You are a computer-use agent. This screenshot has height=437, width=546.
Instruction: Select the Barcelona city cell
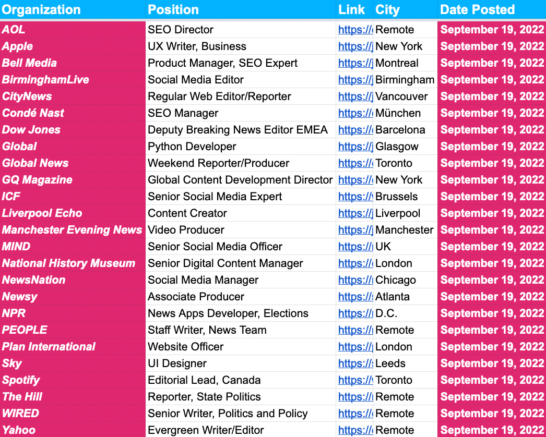405,130
